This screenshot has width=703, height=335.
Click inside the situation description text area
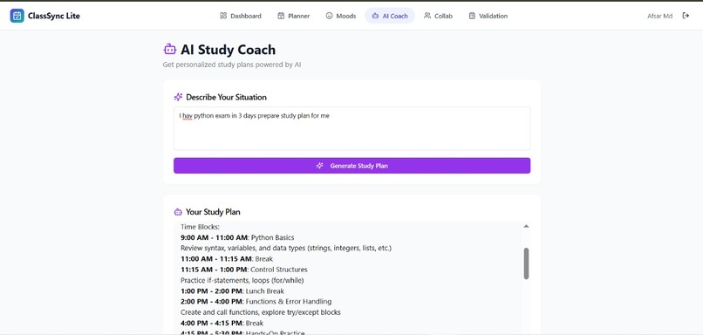click(352, 128)
